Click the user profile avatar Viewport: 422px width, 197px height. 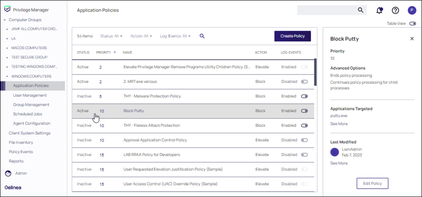tap(412, 11)
